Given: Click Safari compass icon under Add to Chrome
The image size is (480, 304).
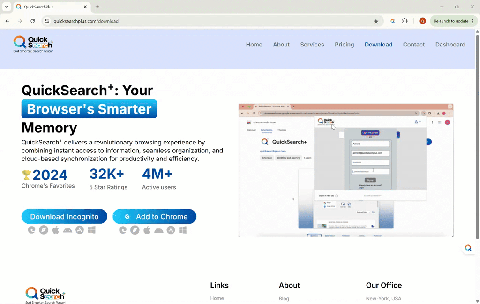Looking at the screenshot, I should click(x=135, y=230).
